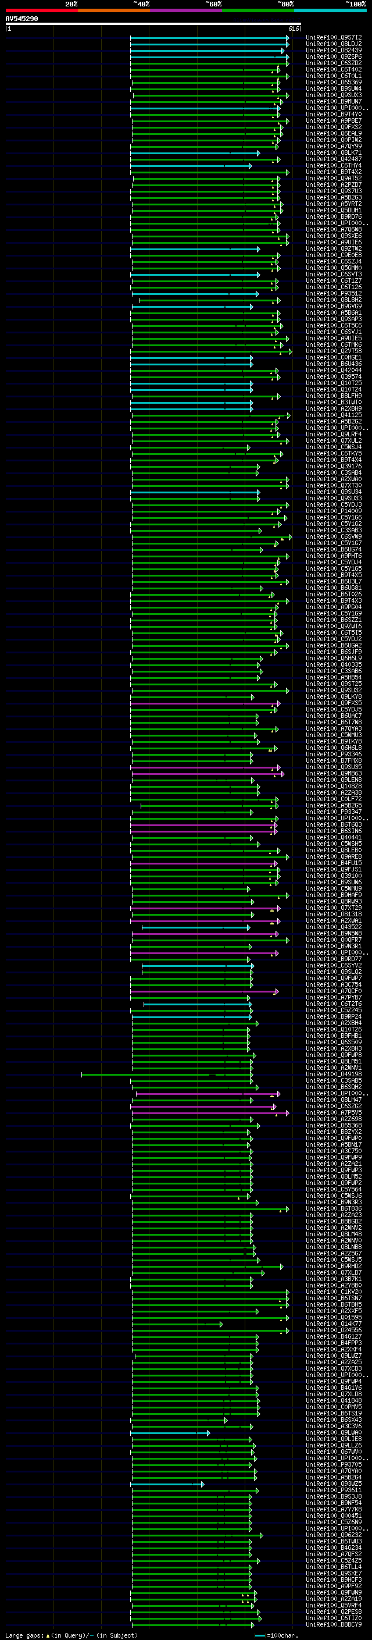
Task: Select hit label UniRef100_C6SZD2
Action: point(334,63)
